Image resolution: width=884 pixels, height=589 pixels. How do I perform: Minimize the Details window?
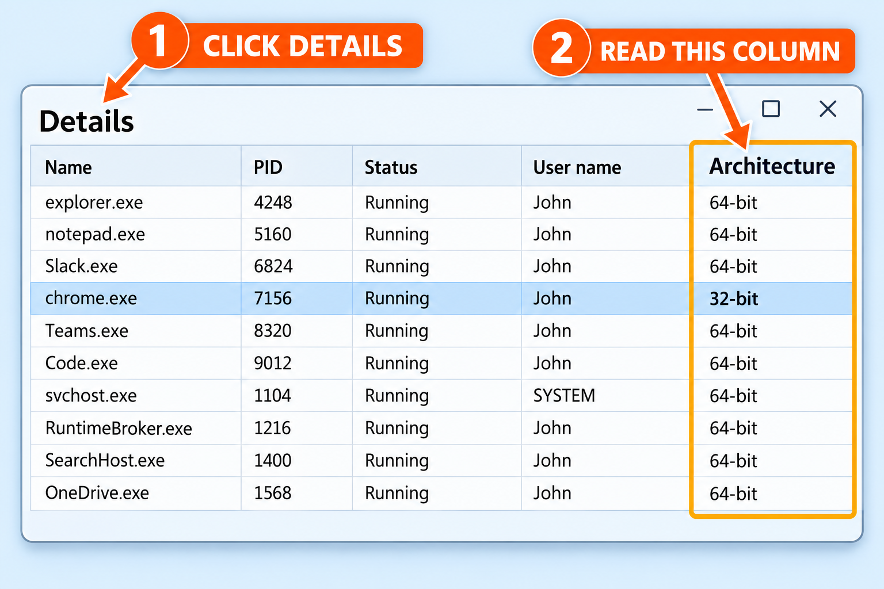[x=705, y=109]
